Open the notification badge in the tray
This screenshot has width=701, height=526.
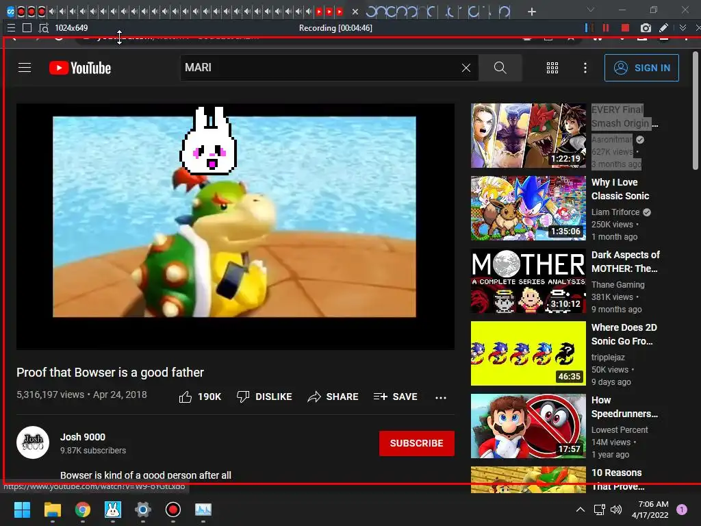coord(682,510)
